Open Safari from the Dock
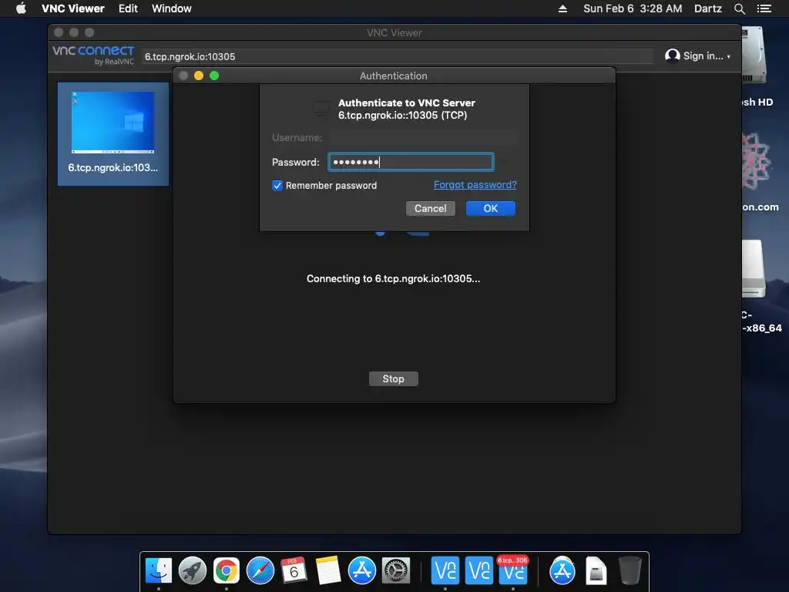Viewport: 789px width, 592px height. click(260, 571)
